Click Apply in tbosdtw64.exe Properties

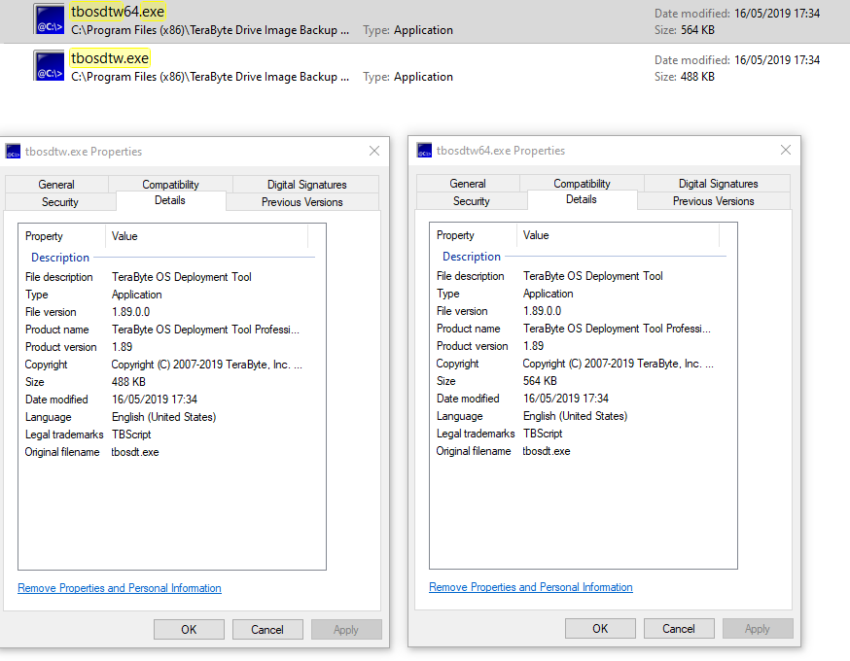[758, 629]
